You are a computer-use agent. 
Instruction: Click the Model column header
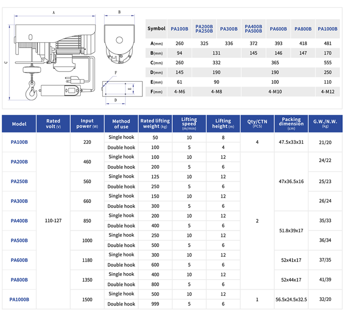tap(19, 124)
